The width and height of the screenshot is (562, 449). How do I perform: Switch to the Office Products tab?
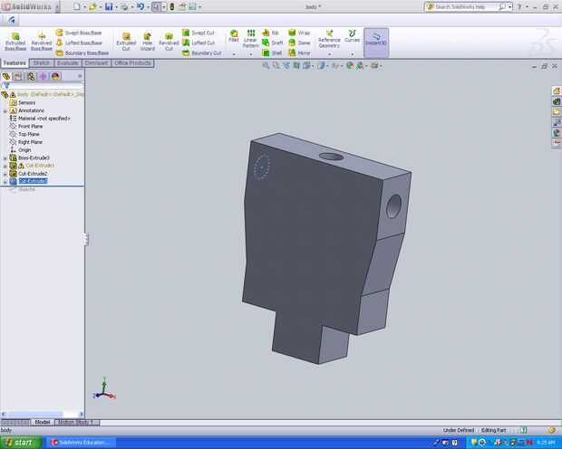point(132,63)
